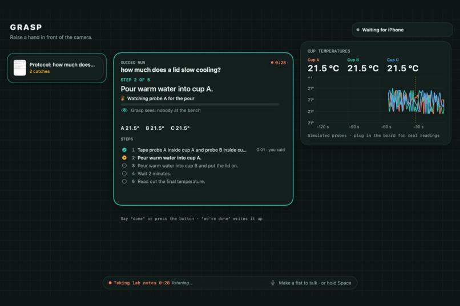This screenshot has width=460, height=306.
Task: Click the red dot next to 0:28 timer
Action: (x=272, y=63)
